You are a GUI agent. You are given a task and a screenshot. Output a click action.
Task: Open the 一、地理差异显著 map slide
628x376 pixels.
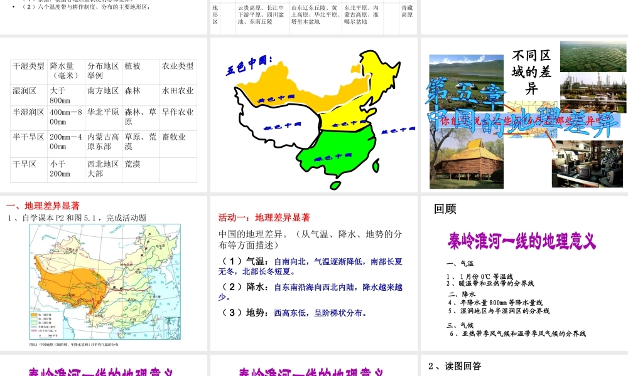(x=104, y=273)
